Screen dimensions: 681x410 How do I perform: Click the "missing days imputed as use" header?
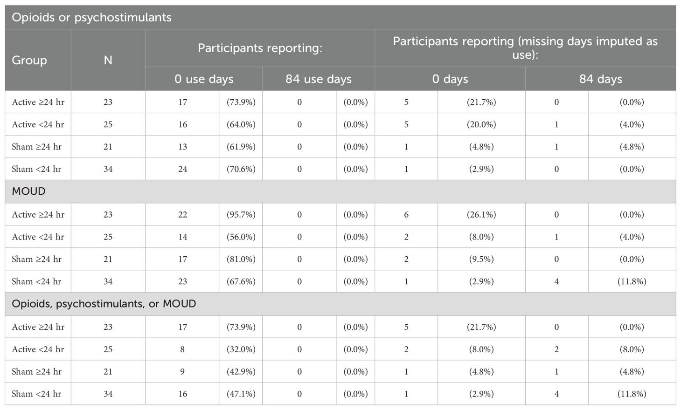tap(525, 48)
